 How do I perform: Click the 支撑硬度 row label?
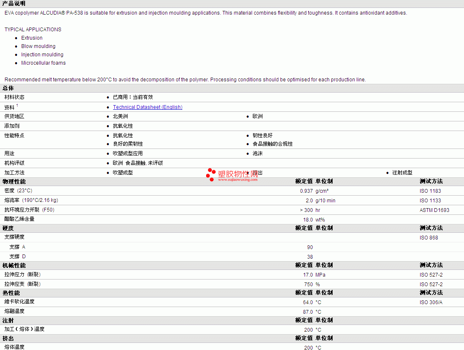[x=14, y=237]
